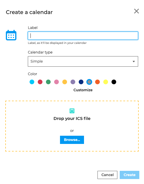
Task: Click the selected gray color swatch
Action: [x=89, y=82]
